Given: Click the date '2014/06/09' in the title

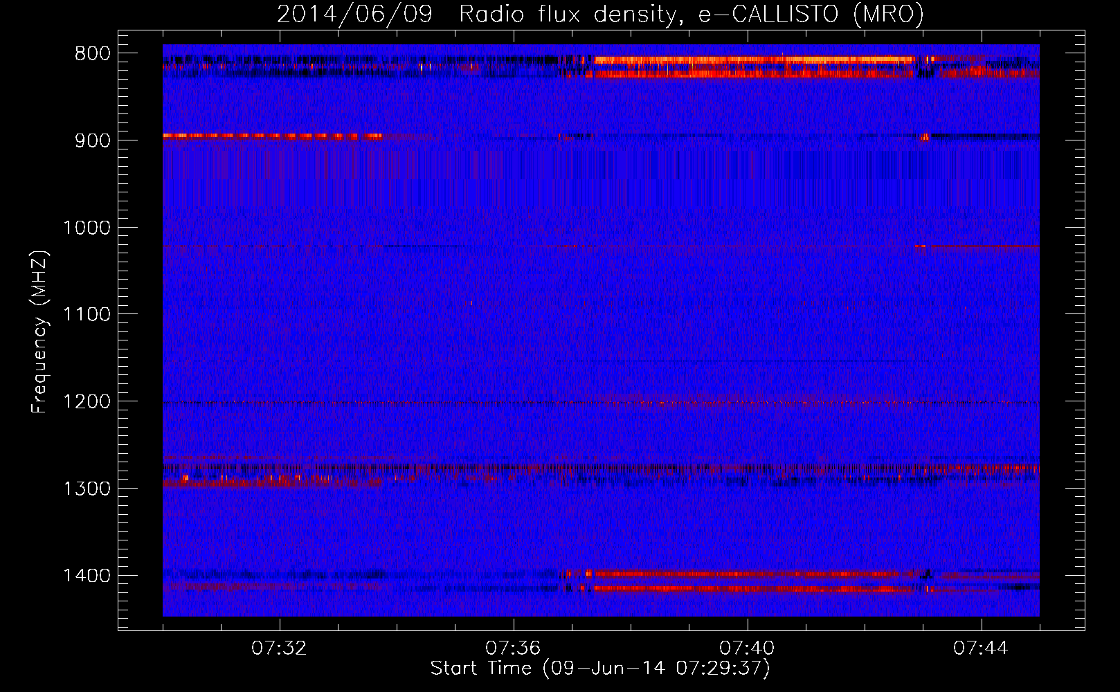Looking at the screenshot, I should 354,14.
